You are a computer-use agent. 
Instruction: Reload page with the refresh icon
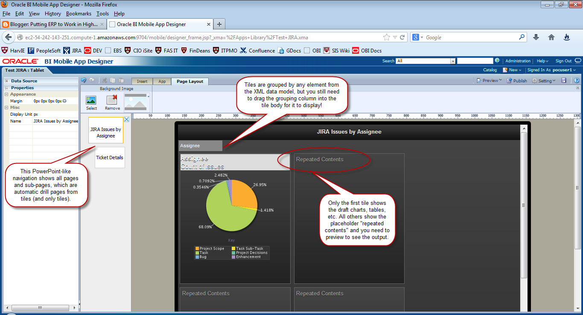[402, 38]
